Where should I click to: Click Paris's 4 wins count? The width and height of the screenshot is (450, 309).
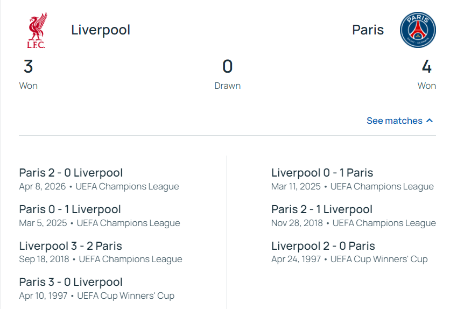tap(426, 67)
